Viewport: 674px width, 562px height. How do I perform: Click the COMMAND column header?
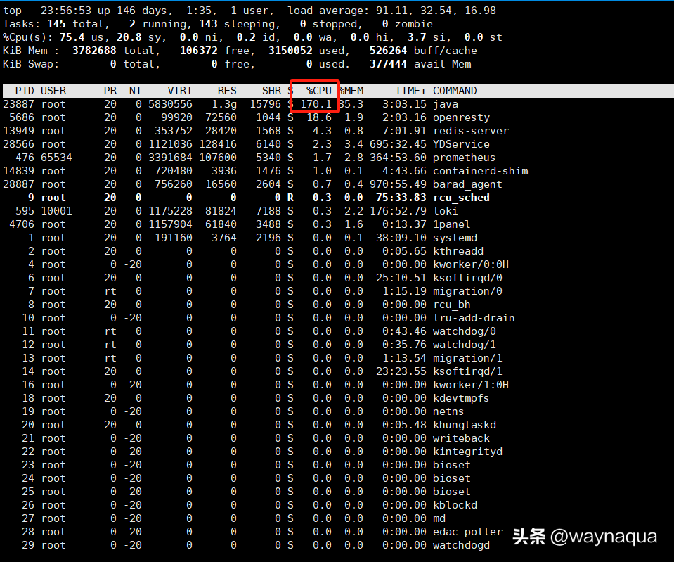[455, 91]
